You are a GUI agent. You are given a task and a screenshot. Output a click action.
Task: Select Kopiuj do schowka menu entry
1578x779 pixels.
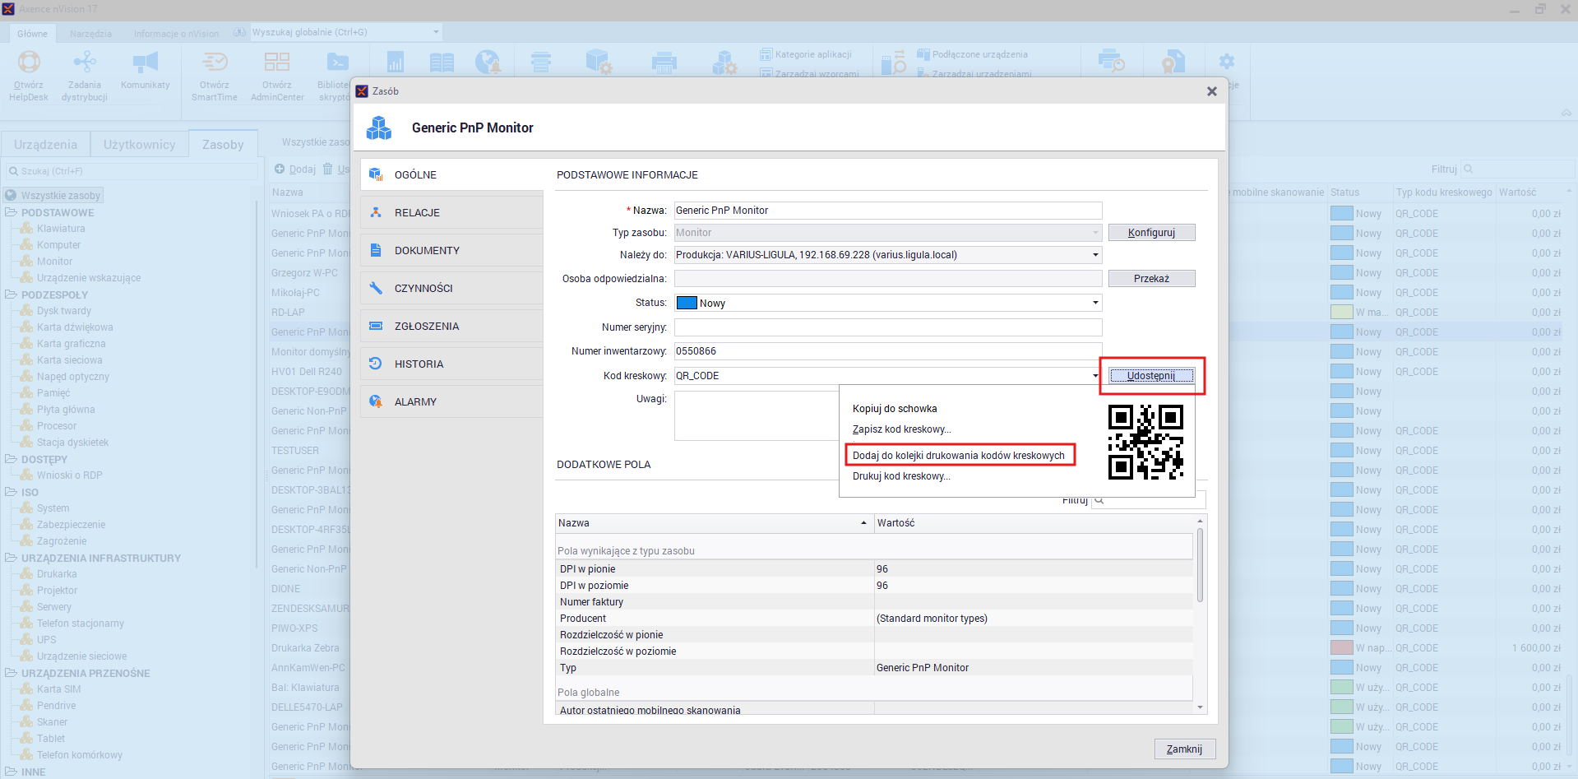coord(895,409)
